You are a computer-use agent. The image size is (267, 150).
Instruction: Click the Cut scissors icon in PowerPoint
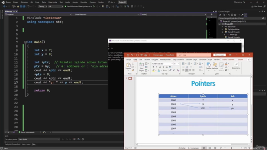pos(133,64)
